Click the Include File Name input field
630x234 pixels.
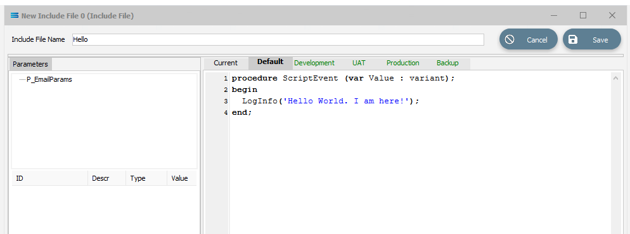(278, 39)
